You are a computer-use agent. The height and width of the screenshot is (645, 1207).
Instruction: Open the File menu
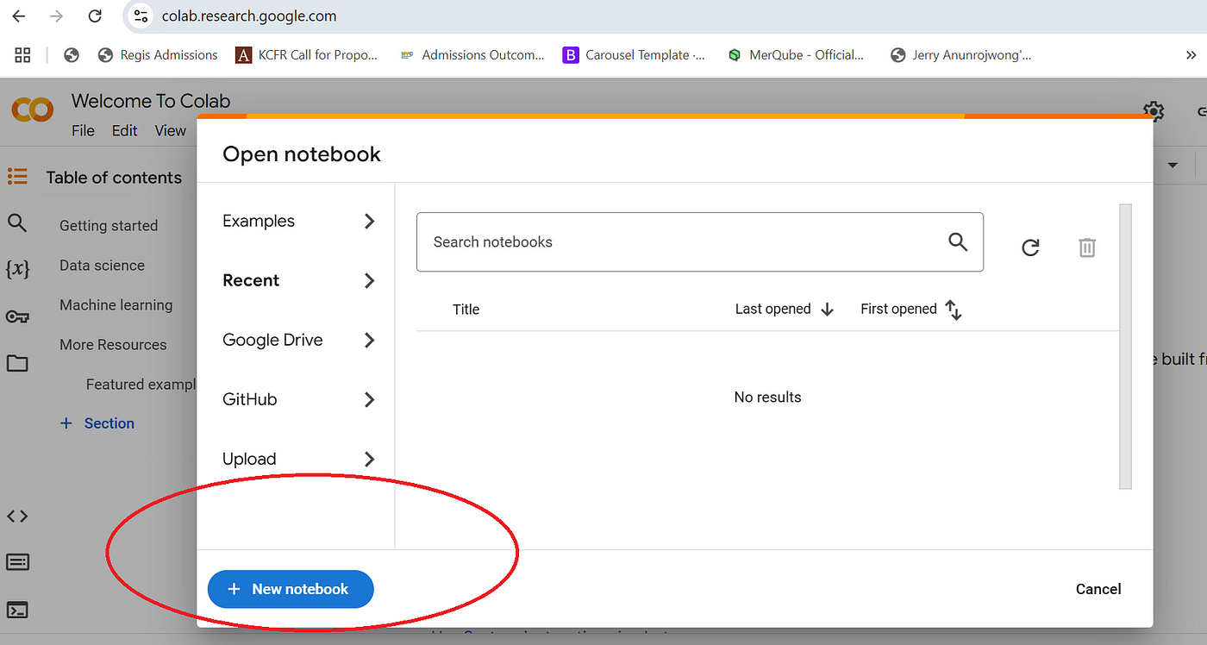[83, 130]
